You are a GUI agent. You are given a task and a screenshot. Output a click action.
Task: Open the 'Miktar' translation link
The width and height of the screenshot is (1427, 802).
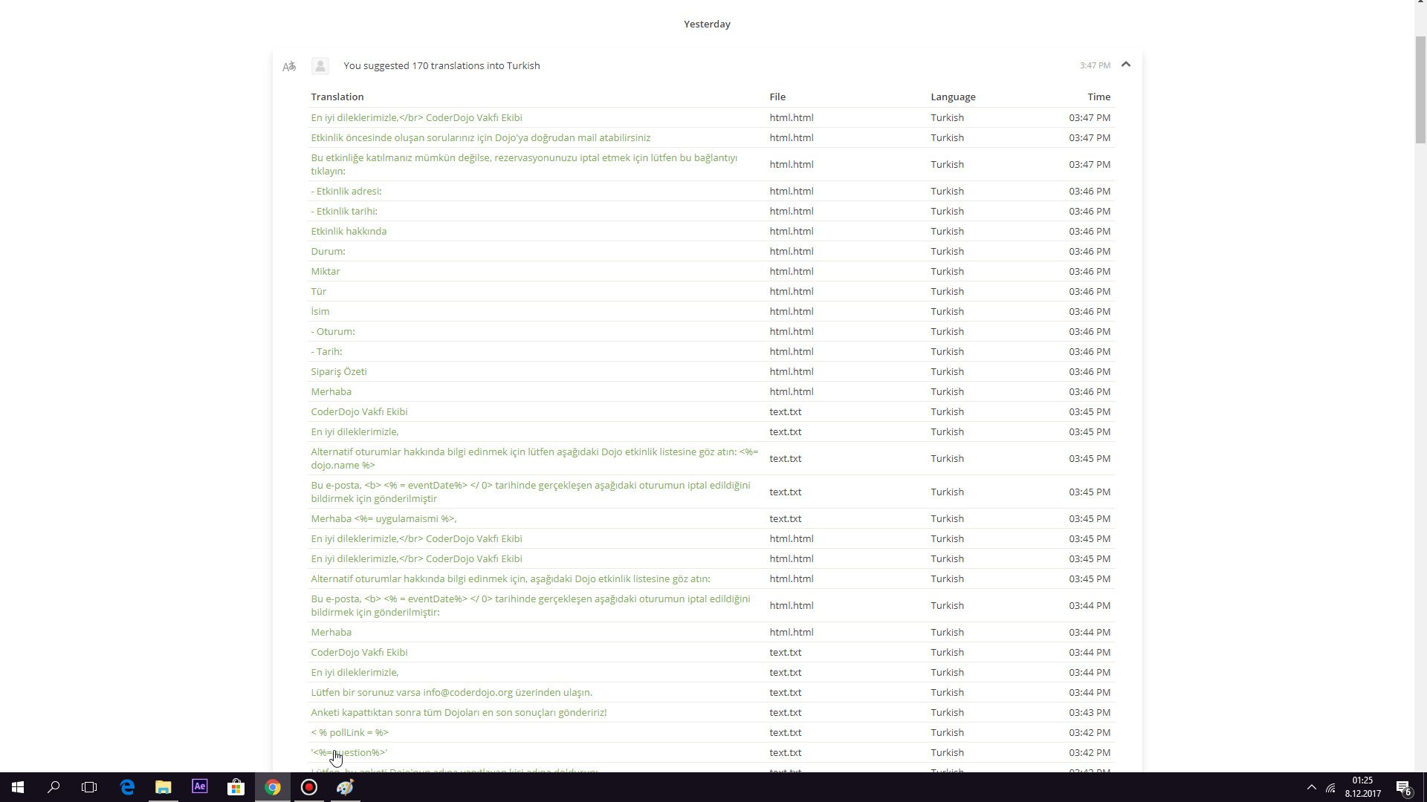(x=325, y=272)
